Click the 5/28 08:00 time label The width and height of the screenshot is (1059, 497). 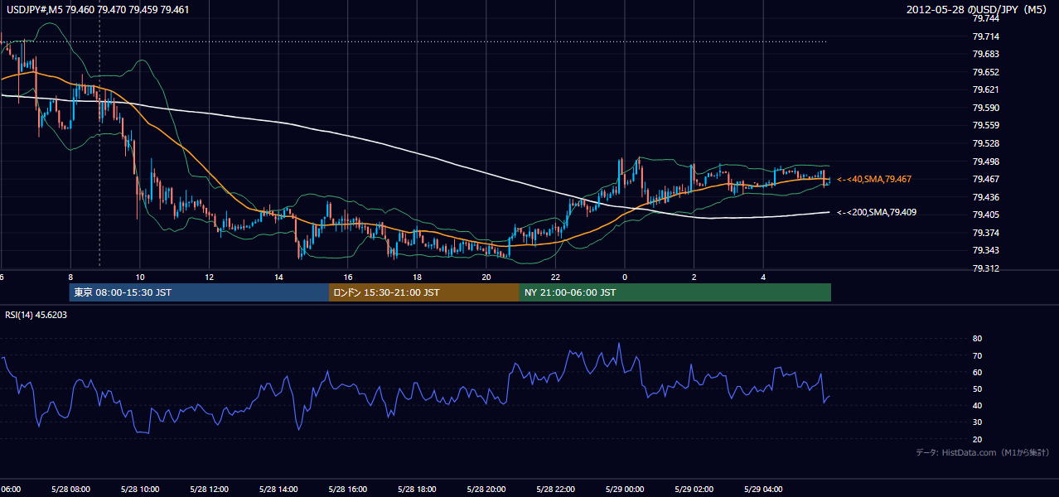(x=70, y=489)
